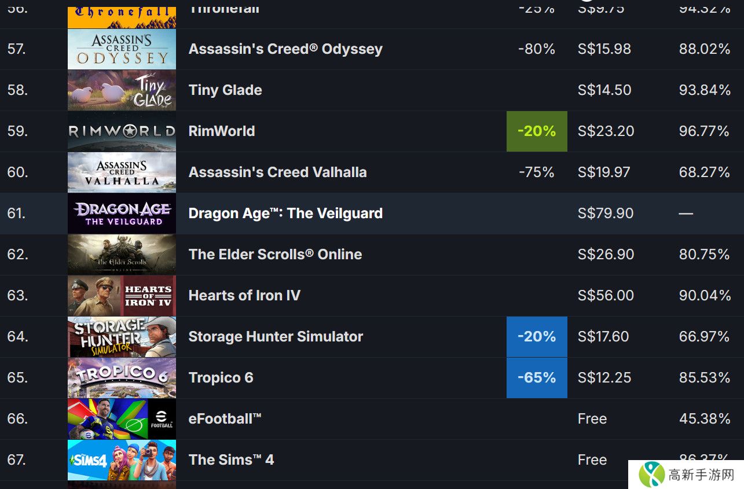This screenshot has width=744, height=489.
Task: Click the eFootball thumbnail image
Action: pos(122,419)
